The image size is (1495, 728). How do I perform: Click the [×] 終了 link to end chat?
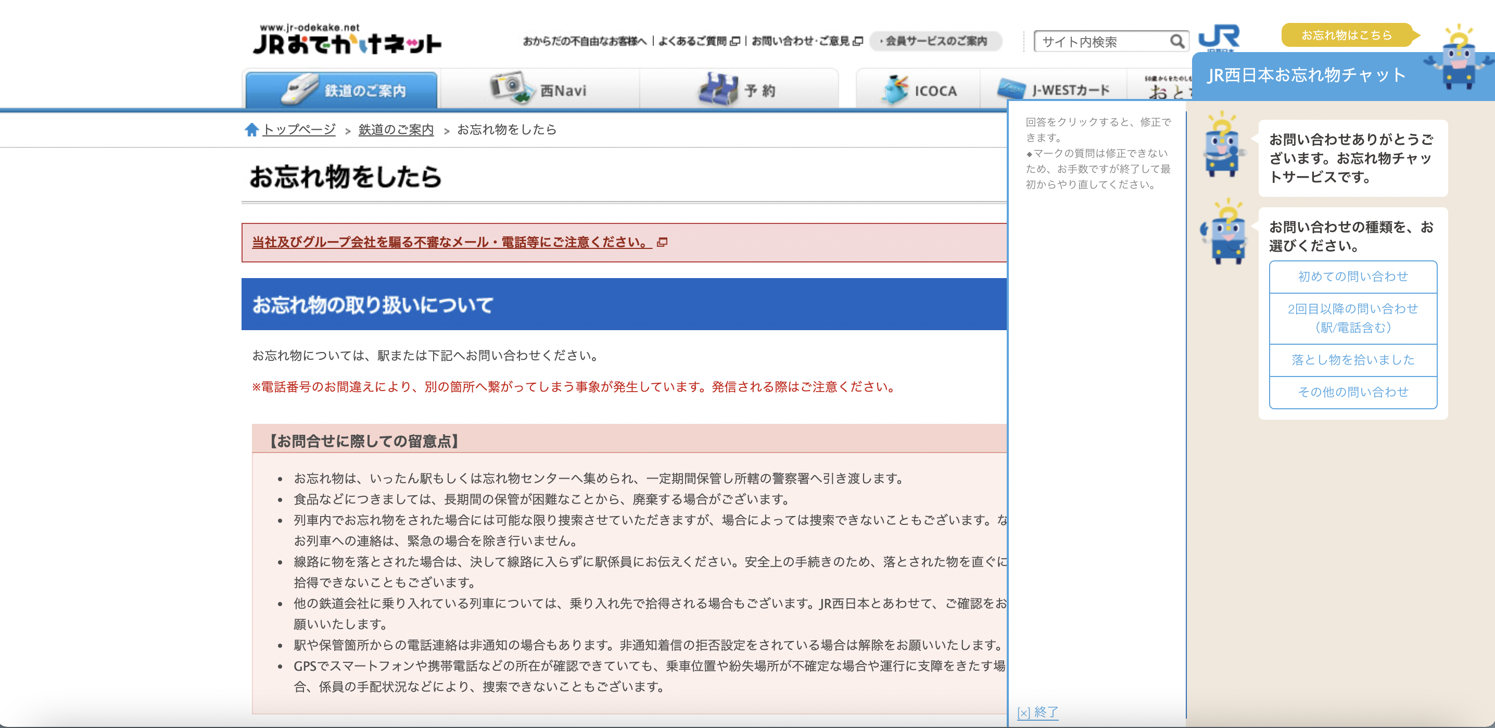coord(1037,712)
